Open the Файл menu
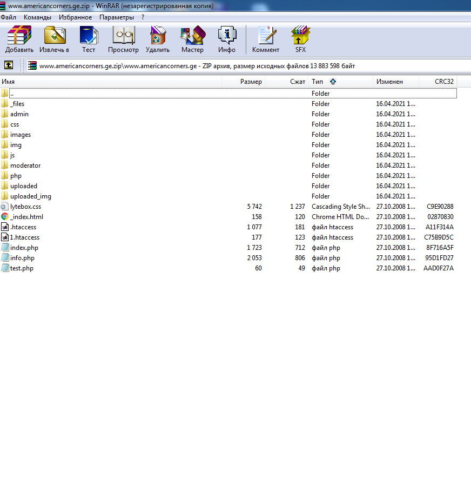Screen dimensions: 471x490 (8, 17)
